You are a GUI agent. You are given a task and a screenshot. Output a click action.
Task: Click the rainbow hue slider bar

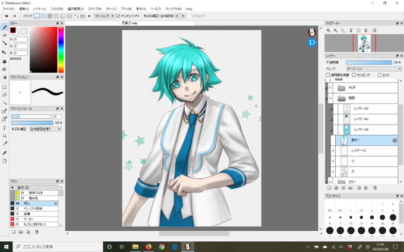(61, 49)
